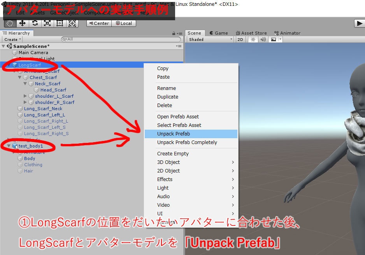This screenshot has height=255, width=365.
Task: Open the Audio submenu
Action: 191,197
